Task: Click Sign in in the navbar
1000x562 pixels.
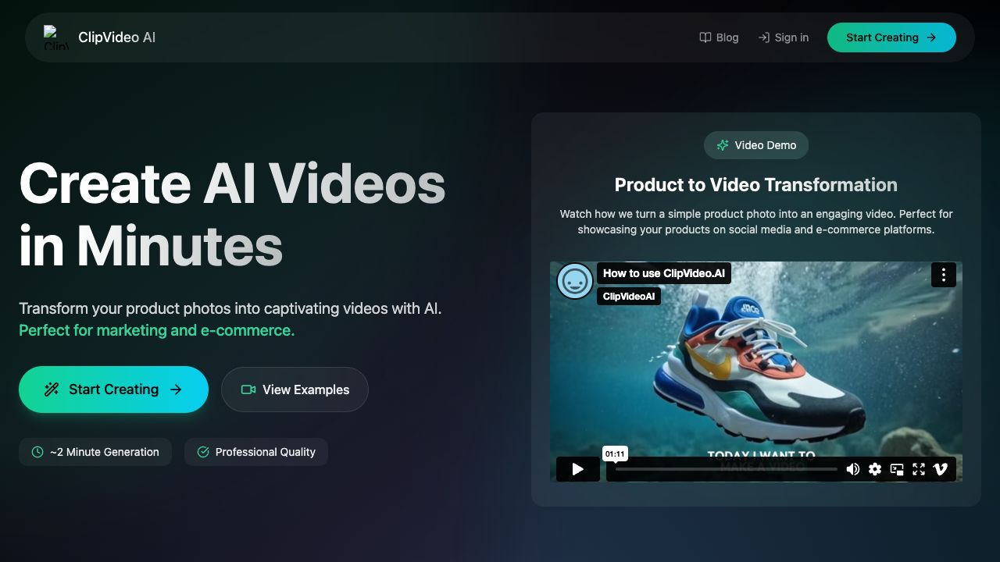Action: pyautogui.click(x=783, y=37)
